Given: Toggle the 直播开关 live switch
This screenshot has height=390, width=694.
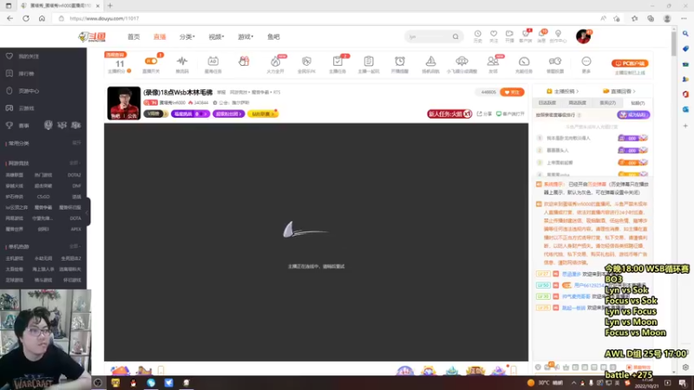Looking at the screenshot, I should pyautogui.click(x=151, y=61).
